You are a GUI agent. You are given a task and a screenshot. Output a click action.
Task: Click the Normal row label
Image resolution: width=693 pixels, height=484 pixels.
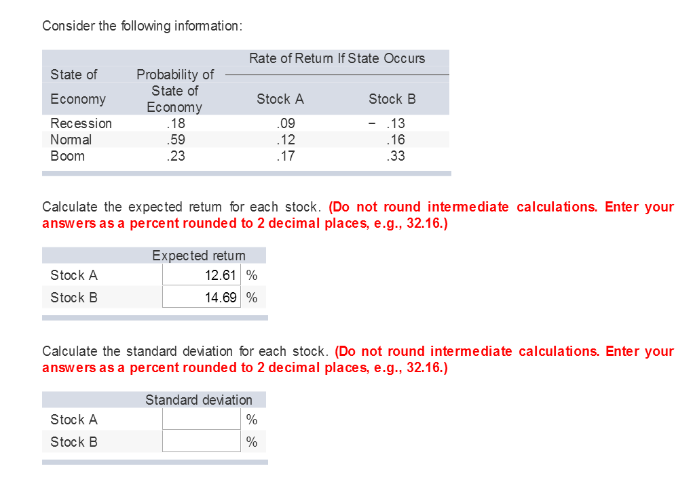pos(71,140)
